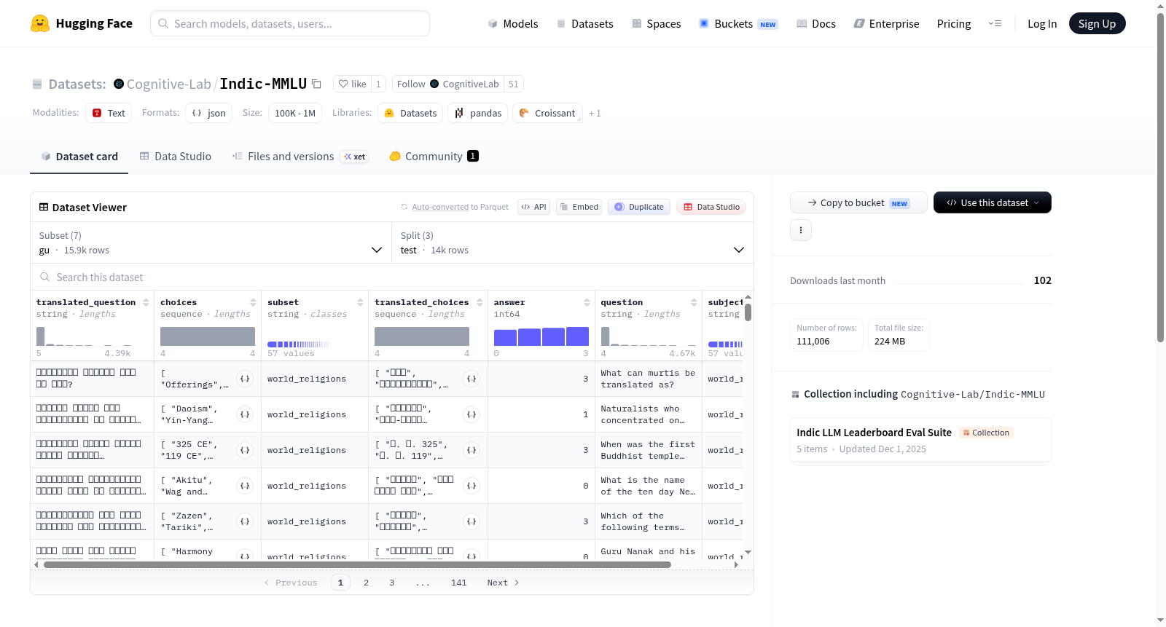Image resolution: width=1166 pixels, height=627 pixels.
Task: Open the API button in viewer
Action: click(533, 207)
